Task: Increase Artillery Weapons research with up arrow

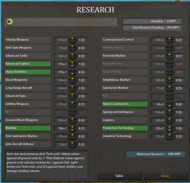Action: (x=72, y=102)
